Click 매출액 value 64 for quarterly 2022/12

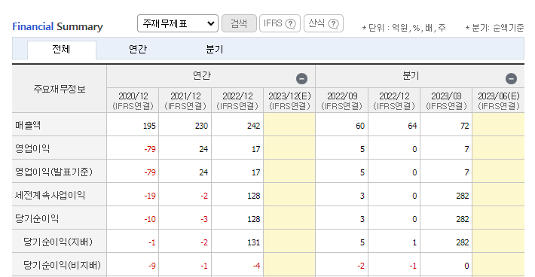pyautogui.click(x=412, y=126)
